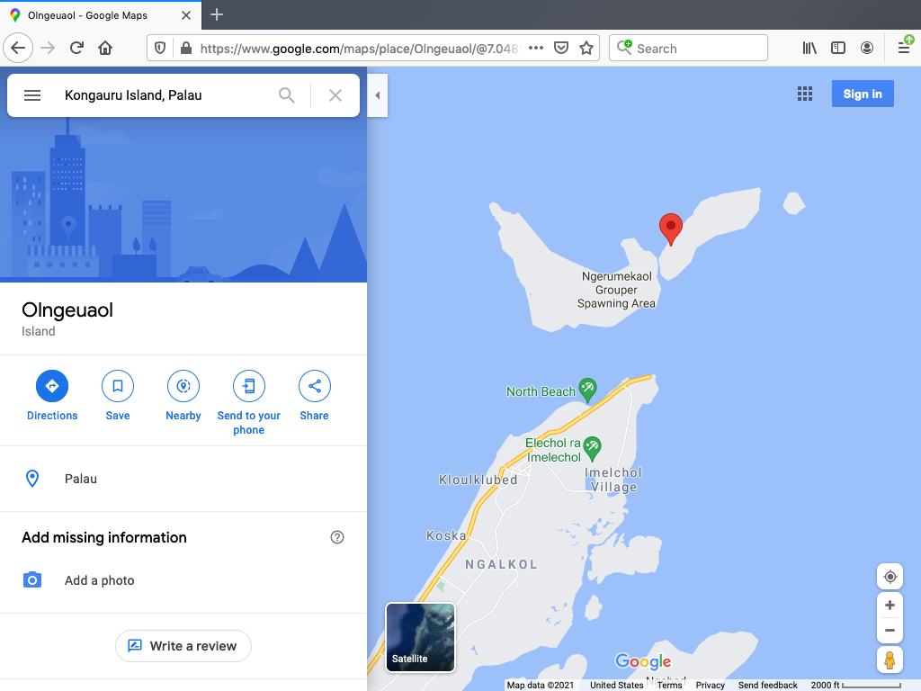The width and height of the screenshot is (921, 691).
Task: Collapse the side panel
Action: click(x=378, y=95)
